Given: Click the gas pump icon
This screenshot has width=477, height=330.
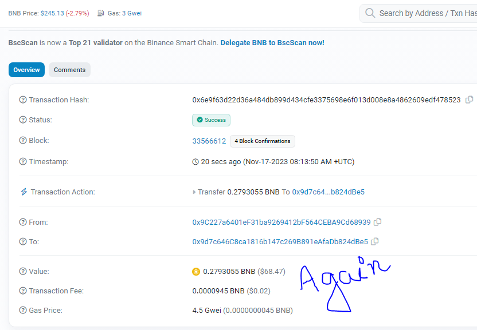Looking at the screenshot, I should (x=101, y=13).
